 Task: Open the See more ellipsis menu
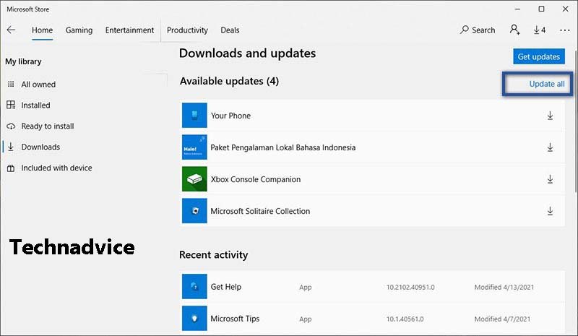coord(564,30)
